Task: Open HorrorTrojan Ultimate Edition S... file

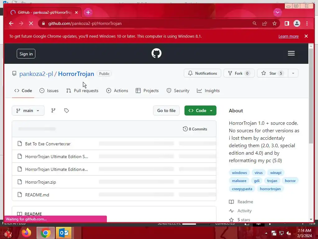Action: [x=57, y=157]
